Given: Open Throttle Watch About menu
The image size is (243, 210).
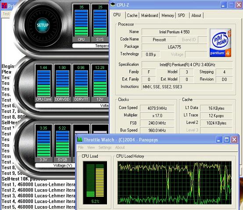Looking at the screenshot, I should 120,147.
